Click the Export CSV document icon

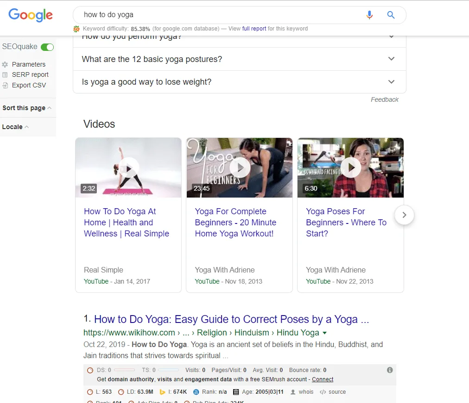(x=5, y=86)
